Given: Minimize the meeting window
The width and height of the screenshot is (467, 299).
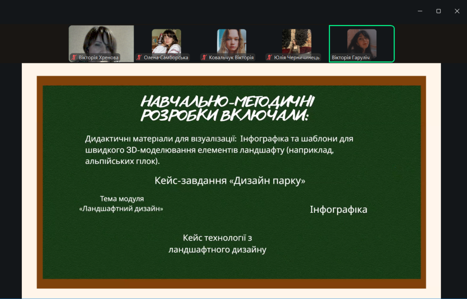Looking at the screenshot, I should click(420, 11).
